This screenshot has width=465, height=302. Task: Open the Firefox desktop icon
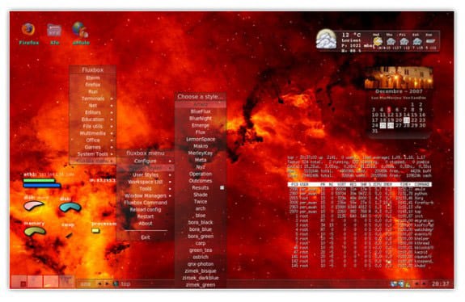point(28,29)
